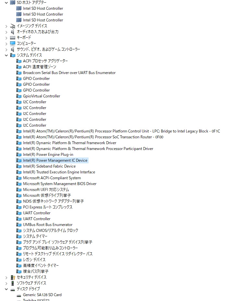
Task: Select Intel(R) Trusted Execution Engine Interface
Action: tap(59, 172)
